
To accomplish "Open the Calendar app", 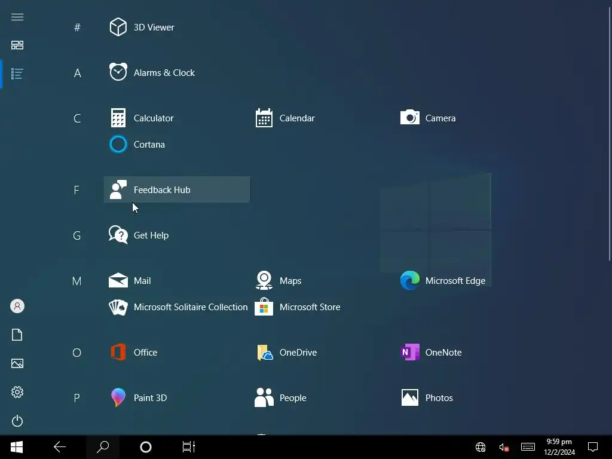I will 323,118.
